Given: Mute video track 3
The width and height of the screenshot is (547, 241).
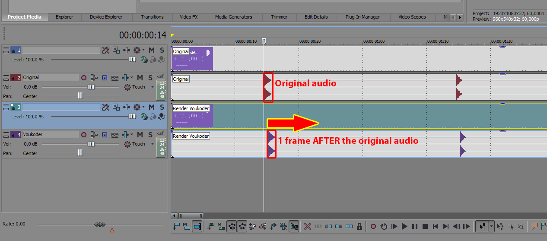Looking at the screenshot, I should pos(152,107).
